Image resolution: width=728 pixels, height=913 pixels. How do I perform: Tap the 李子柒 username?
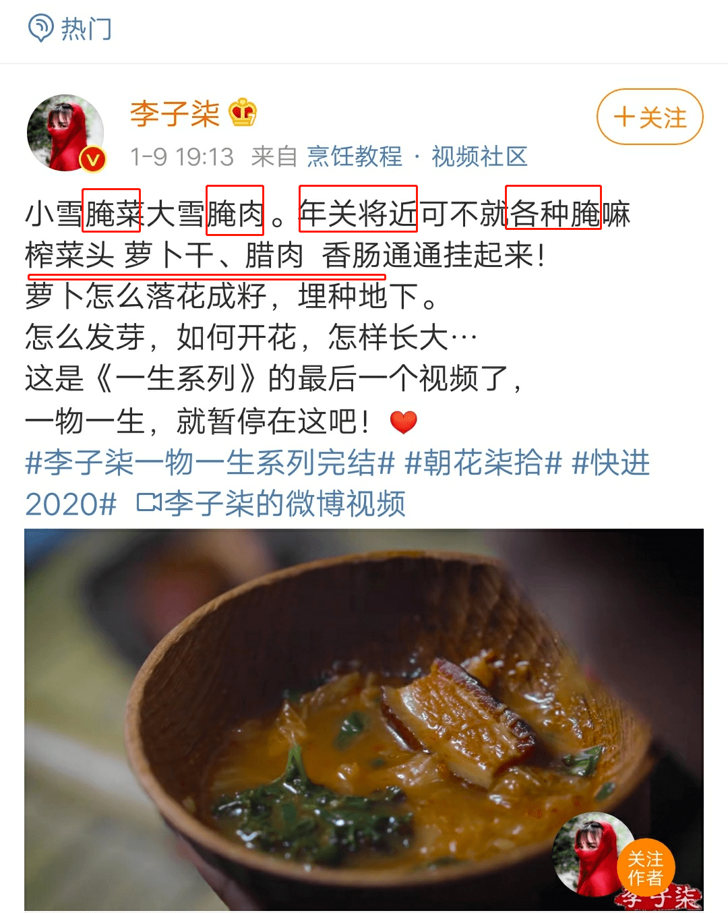(x=175, y=113)
